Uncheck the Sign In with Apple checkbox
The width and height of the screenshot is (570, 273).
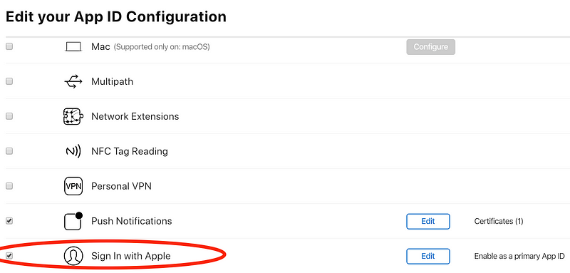9,256
